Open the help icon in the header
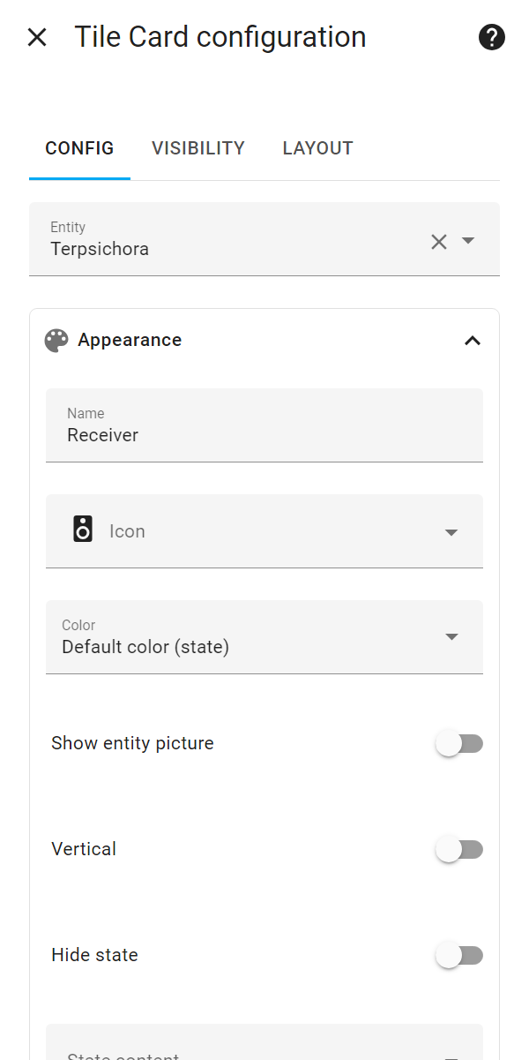 491,36
